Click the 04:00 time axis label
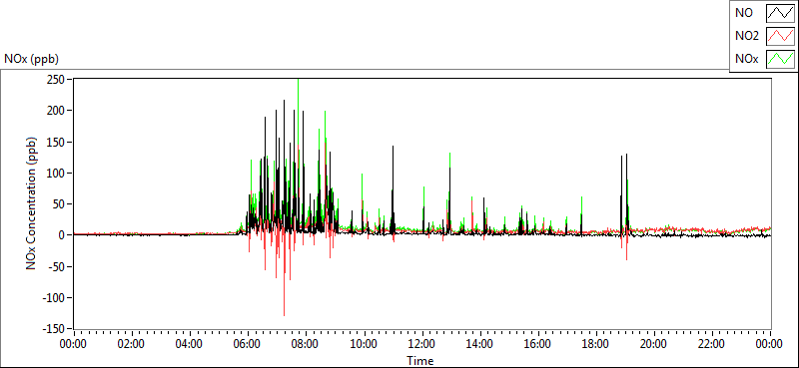Screen dimensions: 799x368 click(190, 344)
